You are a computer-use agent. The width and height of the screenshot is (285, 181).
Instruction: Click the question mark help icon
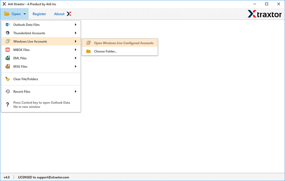click(x=7, y=104)
